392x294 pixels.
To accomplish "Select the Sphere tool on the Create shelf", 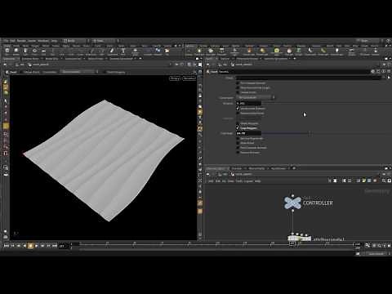I will pos(16,51).
